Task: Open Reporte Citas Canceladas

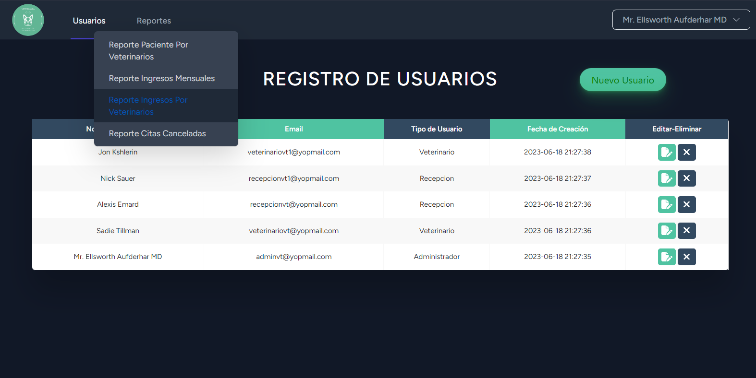Action: pos(157,133)
